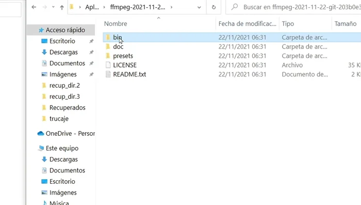Screen dimensions: 361x205
Task: Open trucaje folder in sidebar
Action: 59,119
